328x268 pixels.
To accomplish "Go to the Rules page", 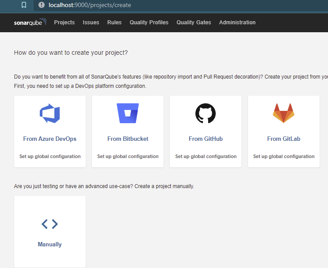I will 114,23.
